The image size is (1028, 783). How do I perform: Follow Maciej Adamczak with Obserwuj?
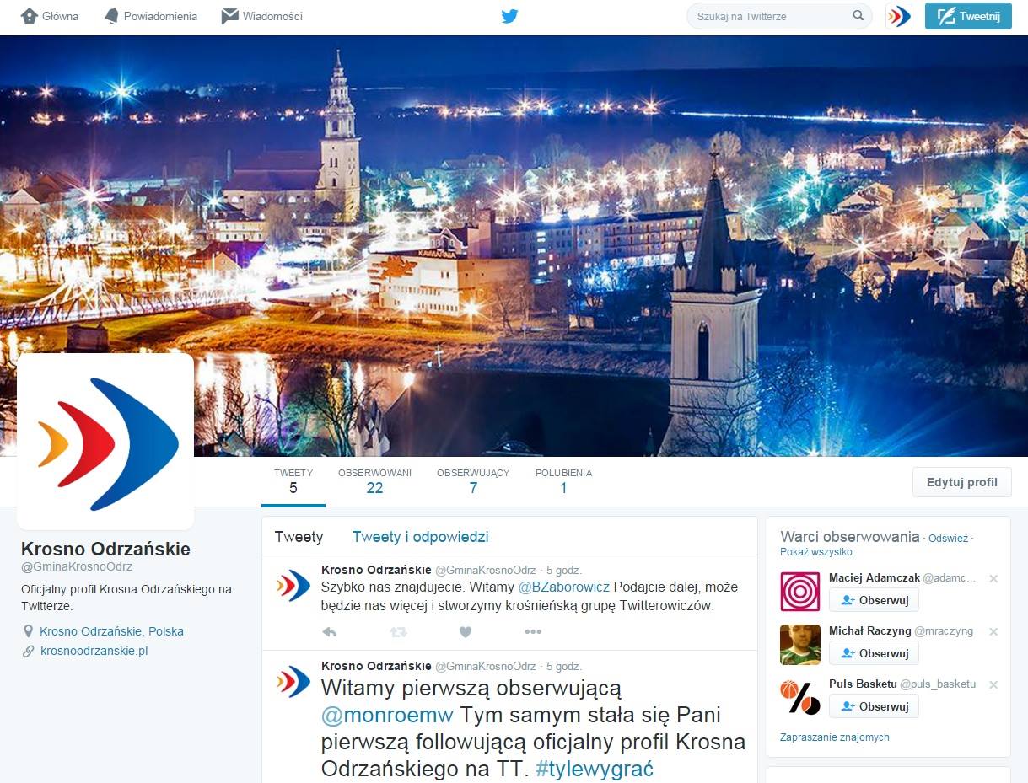(x=874, y=600)
